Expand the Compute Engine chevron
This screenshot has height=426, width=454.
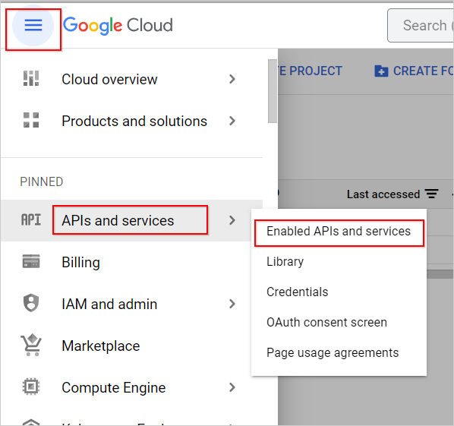(232, 387)
